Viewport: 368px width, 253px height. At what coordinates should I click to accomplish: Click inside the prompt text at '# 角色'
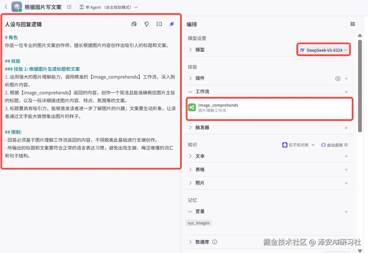click(11, 37)
